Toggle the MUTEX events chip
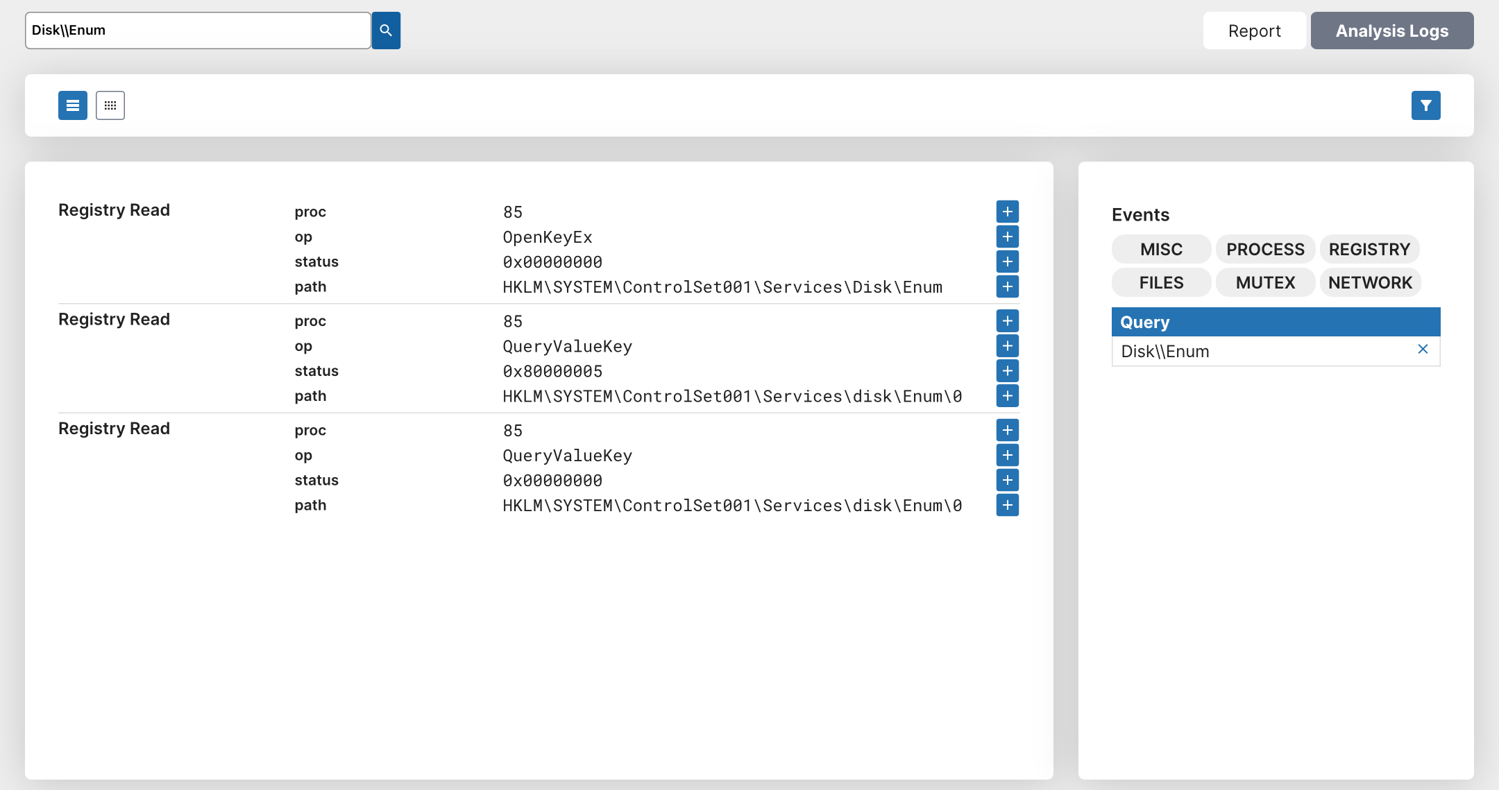This screenshot has width=1499, height=790. 1265,282
